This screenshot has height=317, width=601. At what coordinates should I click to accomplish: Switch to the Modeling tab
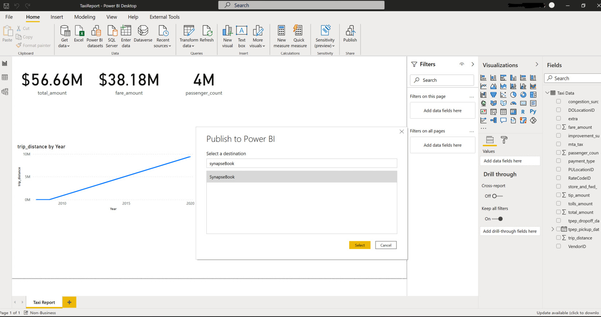click(x=85, y=17)
